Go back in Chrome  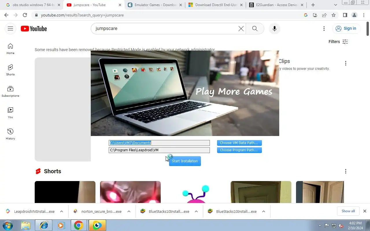6,15
